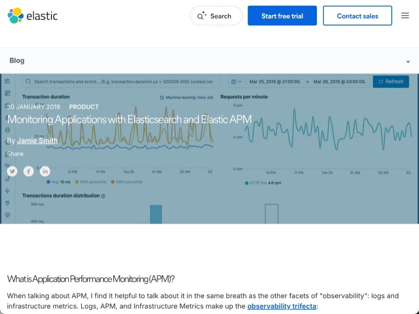
Task: Open the Jamie Smith author link
Action: point(38,141)
